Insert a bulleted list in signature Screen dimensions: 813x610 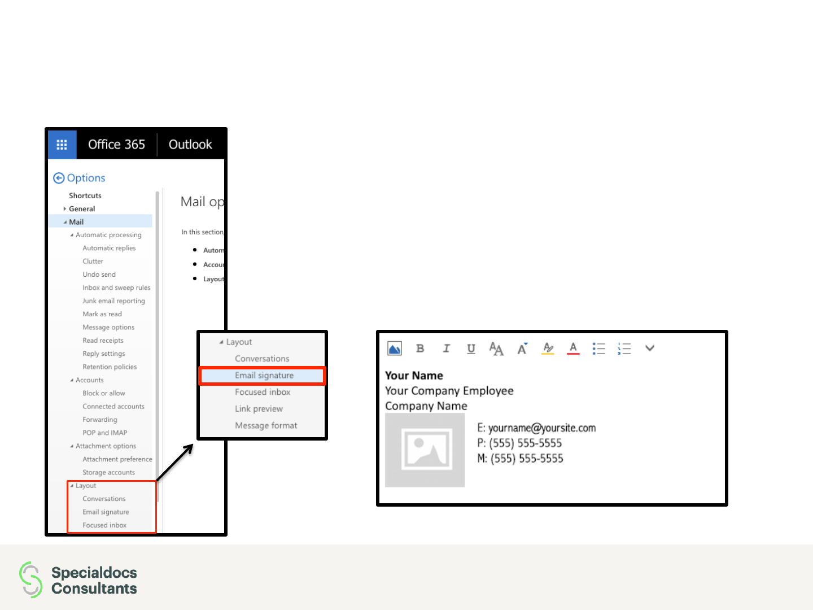coord(599,348)
